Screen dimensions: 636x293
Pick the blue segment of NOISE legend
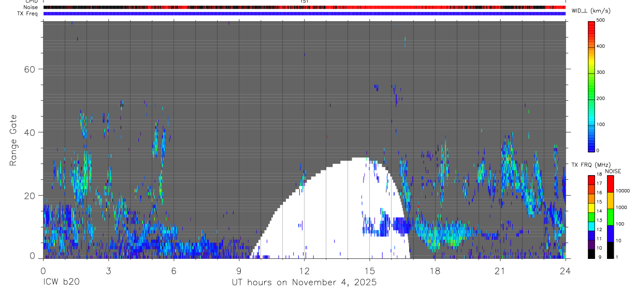coord(610,234)
